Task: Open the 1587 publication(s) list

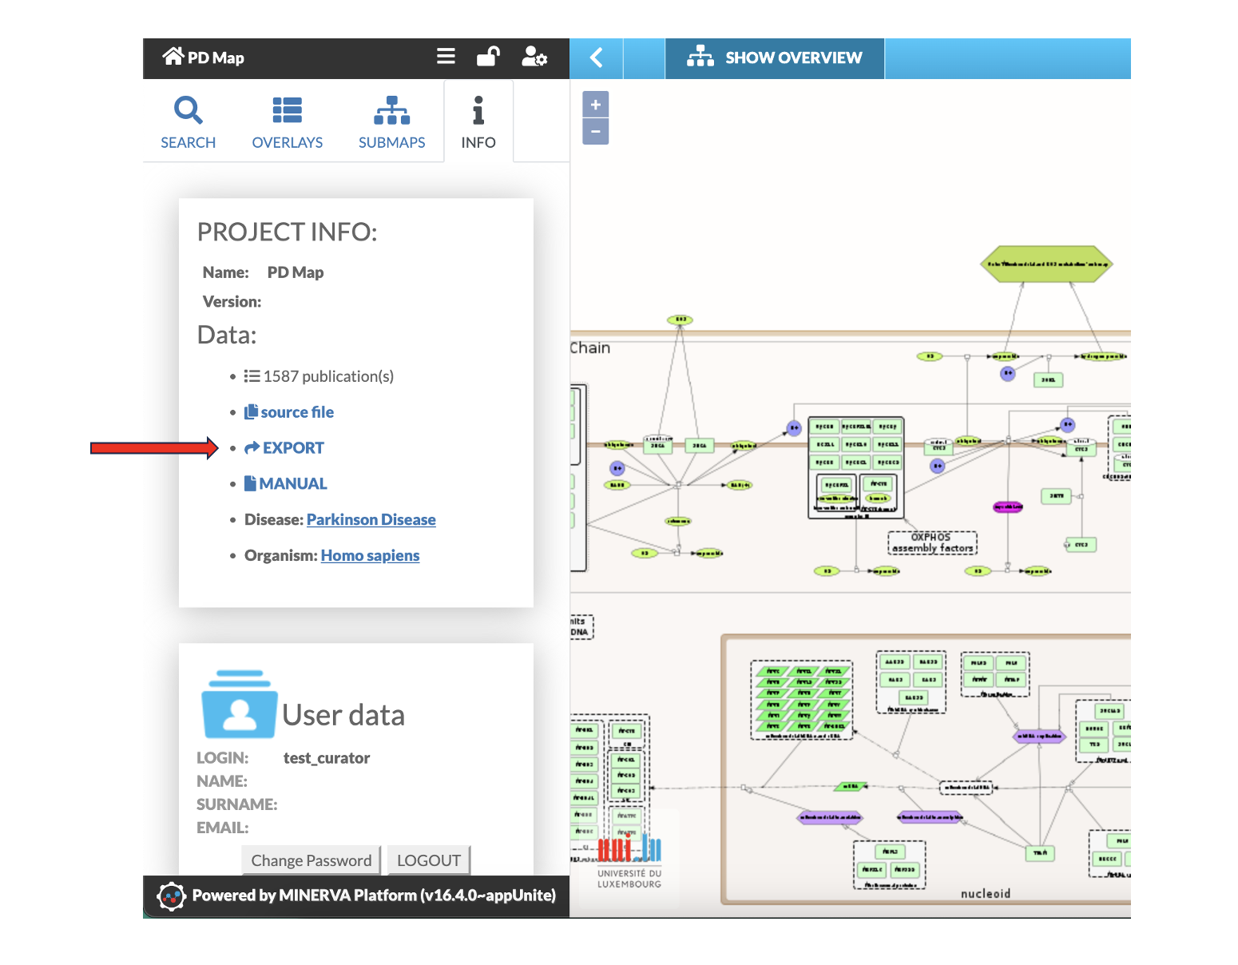Action: (x=328, y=376)
